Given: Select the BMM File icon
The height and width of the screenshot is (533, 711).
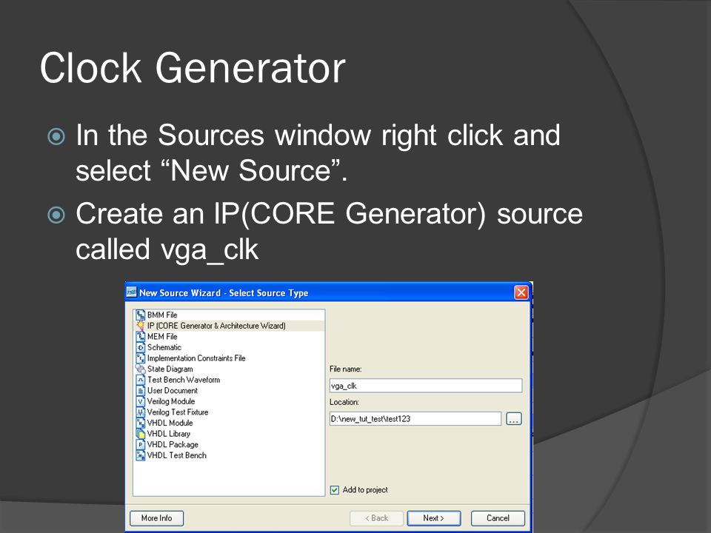Looking at the screenshot, I should pyautogui.click(x=141, y=315).
